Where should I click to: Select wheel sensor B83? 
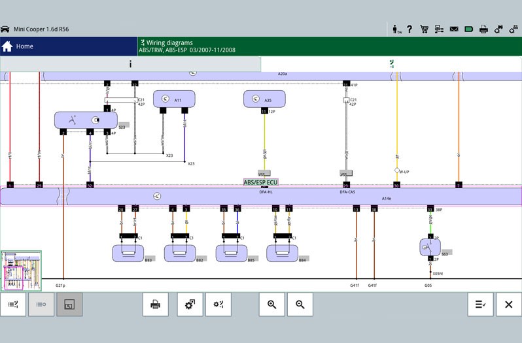click(x=128, y=253)
